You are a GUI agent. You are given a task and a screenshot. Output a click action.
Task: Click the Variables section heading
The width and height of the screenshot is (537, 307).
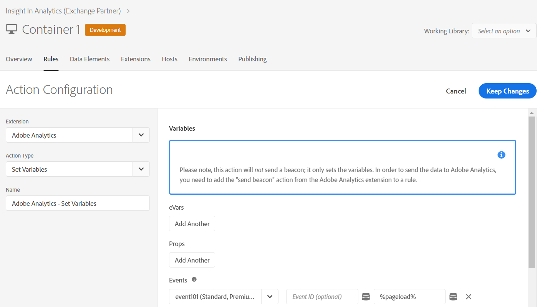[182, 128]
